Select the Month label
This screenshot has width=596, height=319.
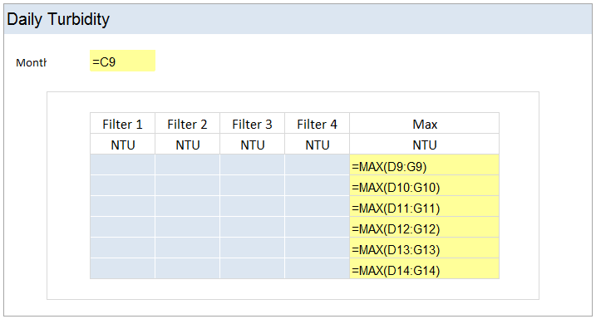click(x=31, y=62)
